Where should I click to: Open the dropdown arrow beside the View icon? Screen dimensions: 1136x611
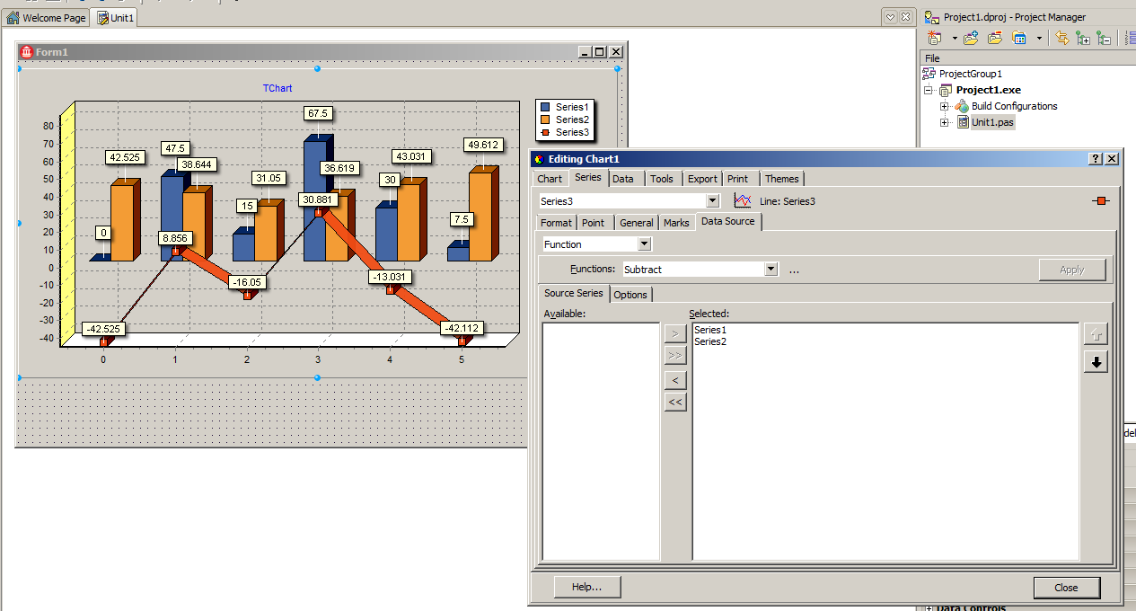pos(1039,38)
